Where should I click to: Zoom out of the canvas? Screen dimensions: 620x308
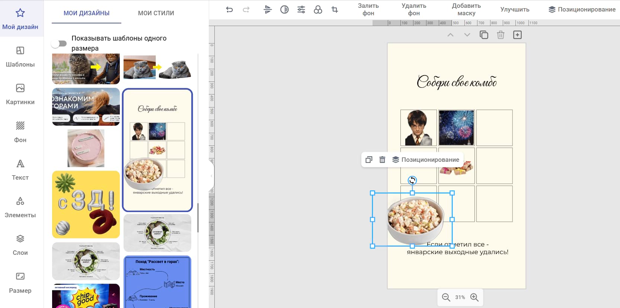[446, 297]
